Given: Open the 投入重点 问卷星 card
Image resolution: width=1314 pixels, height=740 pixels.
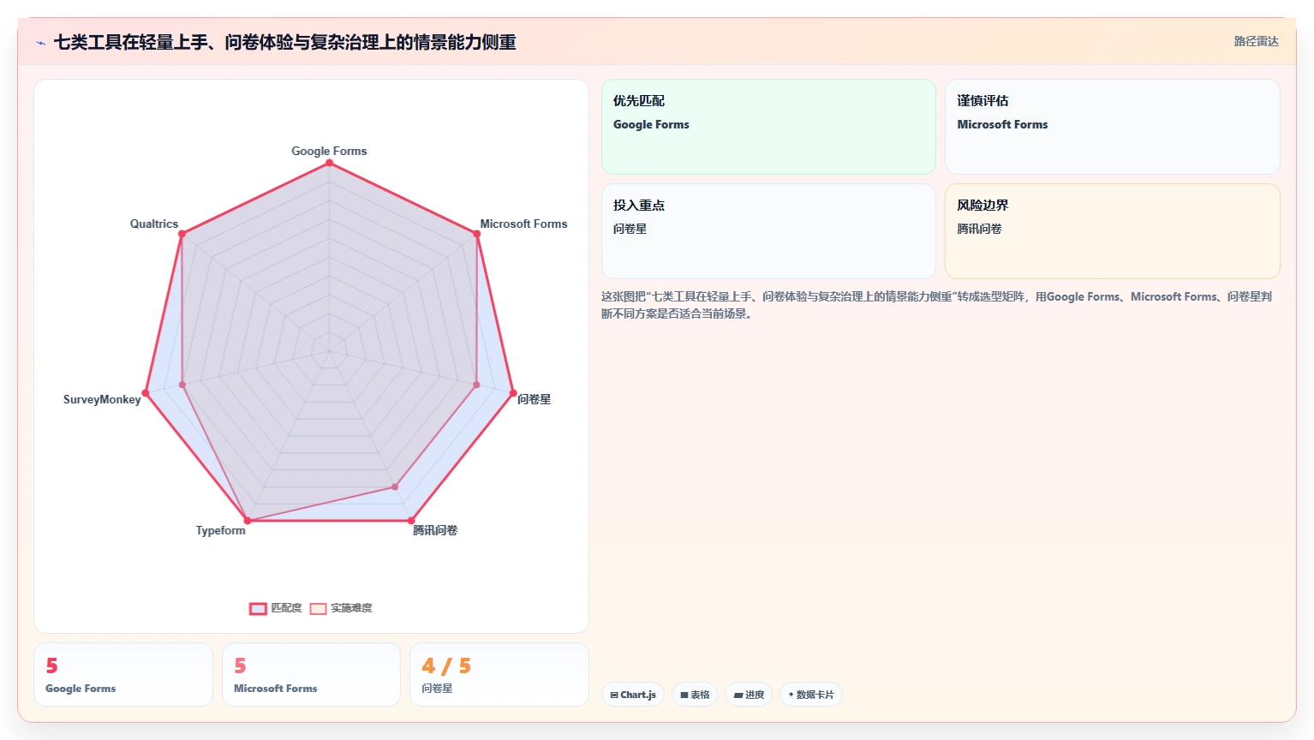Looking at the screenshot, I should point(768,231).
